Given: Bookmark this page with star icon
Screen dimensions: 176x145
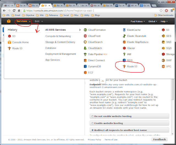Looking at the screenshot, I should [x=161, y=10].
